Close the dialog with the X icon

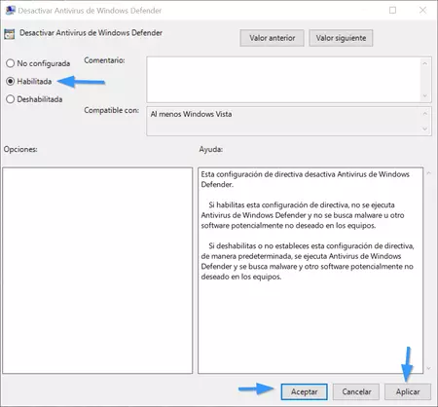[422, 10]
